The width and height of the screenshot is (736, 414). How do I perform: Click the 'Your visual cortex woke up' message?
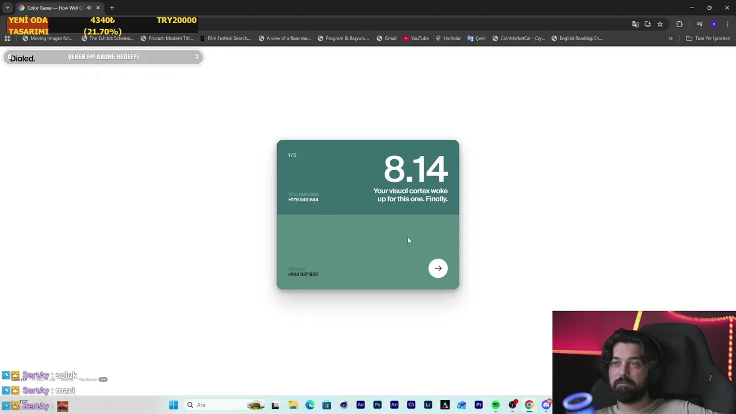[x=411, y=195]
